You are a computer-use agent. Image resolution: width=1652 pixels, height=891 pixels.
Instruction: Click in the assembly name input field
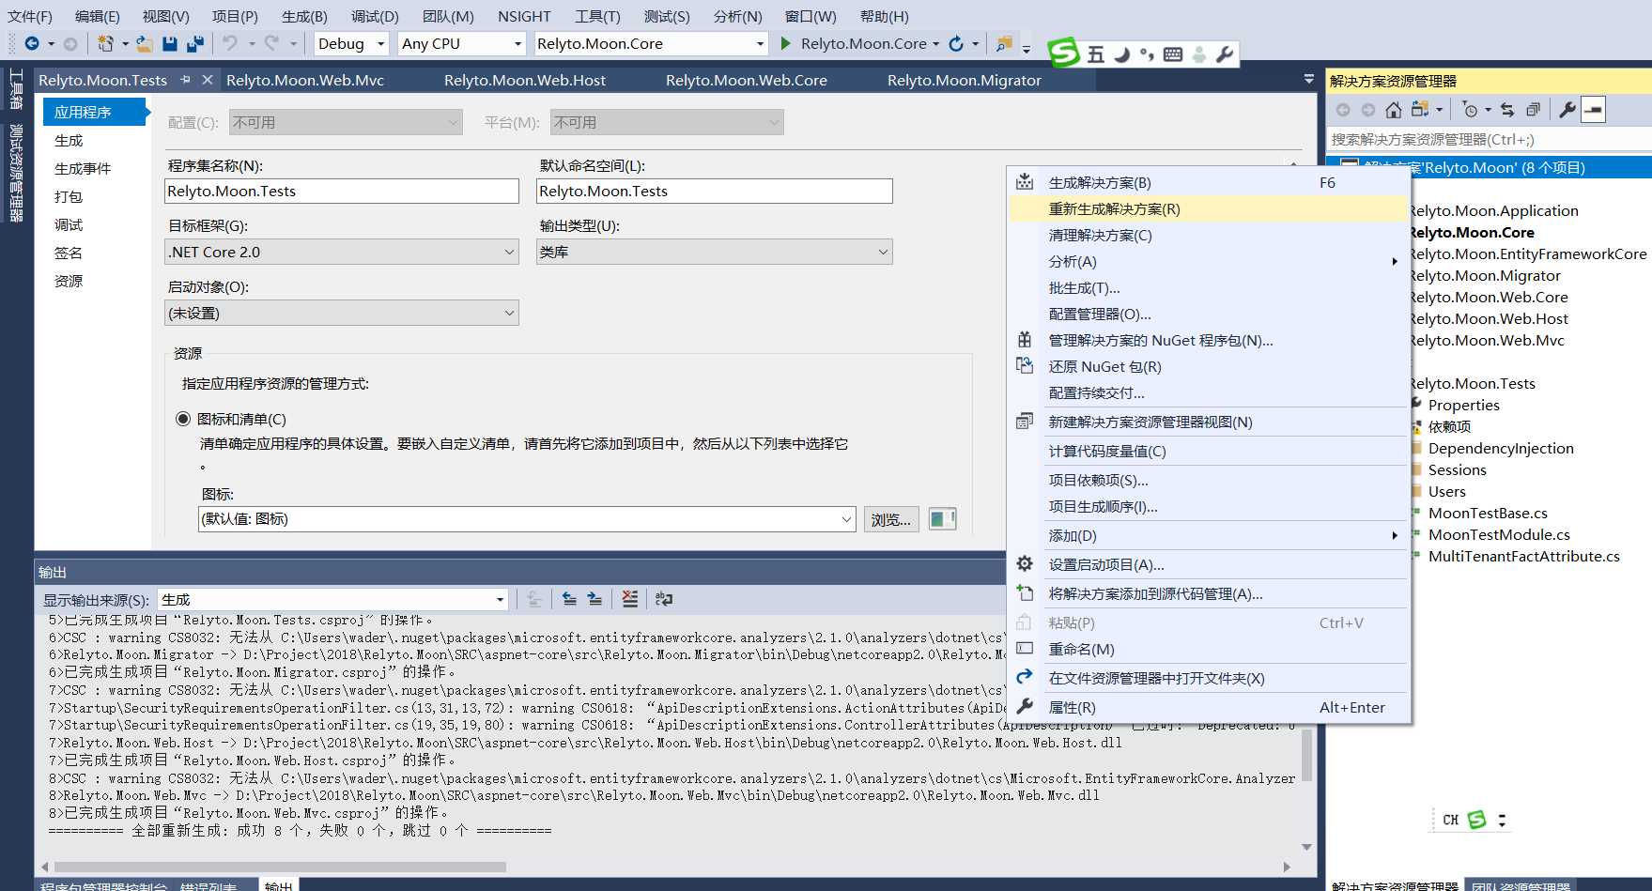[x=342, y=192]
